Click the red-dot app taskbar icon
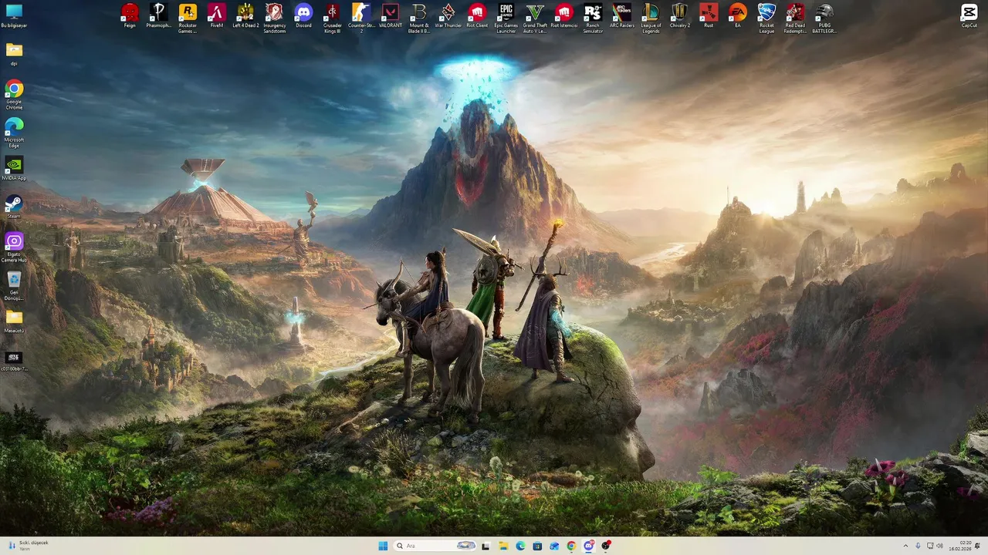The width and height of the screenshot is (988, 555). [x=606, y=546]
